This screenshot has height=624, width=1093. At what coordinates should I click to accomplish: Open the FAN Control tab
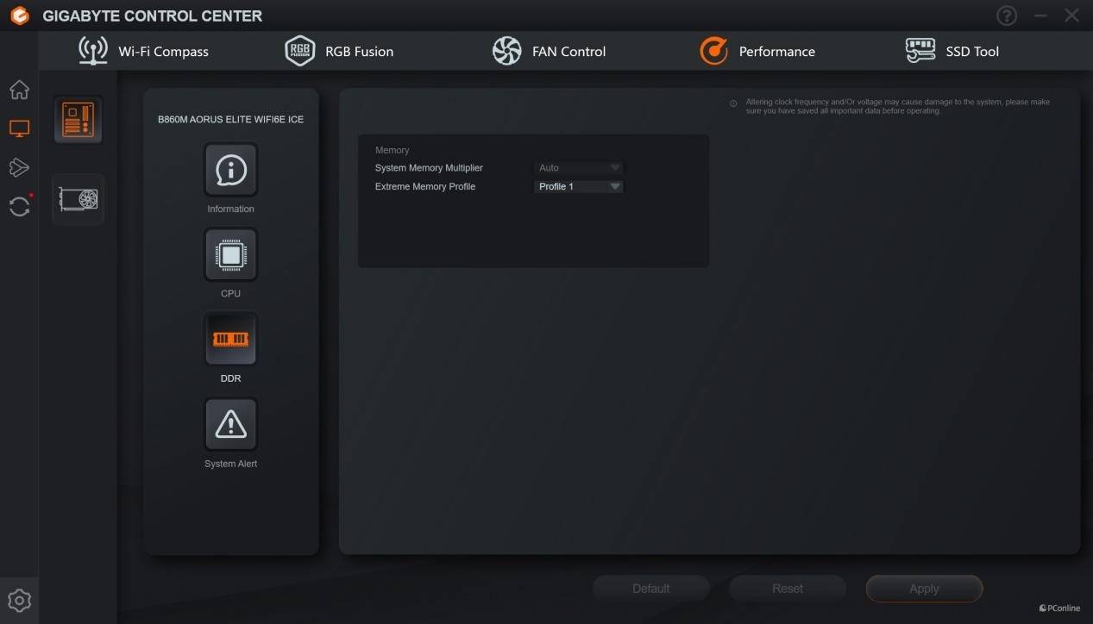(549, 52)
